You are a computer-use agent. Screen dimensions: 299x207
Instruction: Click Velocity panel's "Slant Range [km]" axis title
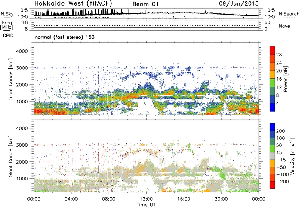(10, 156)
